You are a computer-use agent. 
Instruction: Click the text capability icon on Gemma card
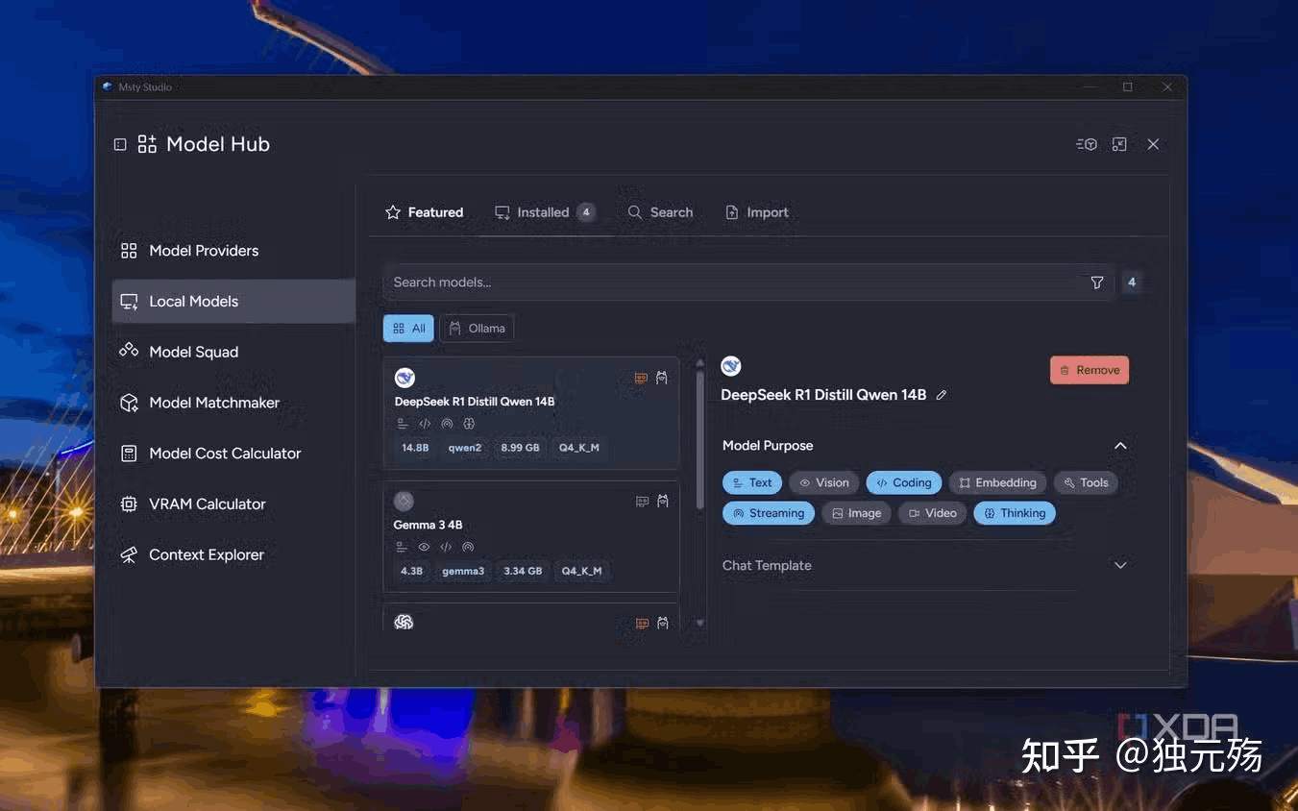[x=402, y=547]
